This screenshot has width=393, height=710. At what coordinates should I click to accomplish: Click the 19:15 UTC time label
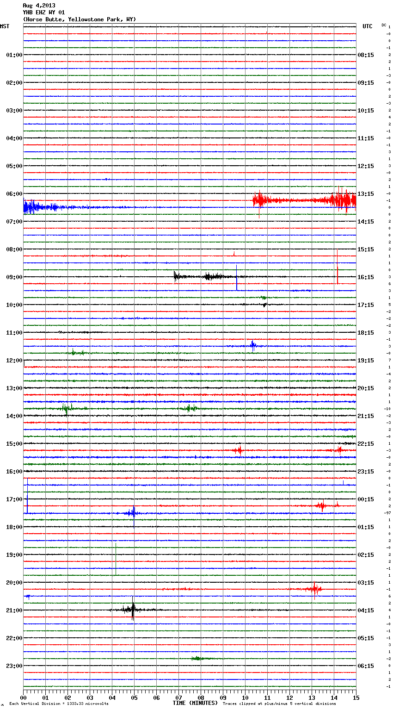(366, 361)
